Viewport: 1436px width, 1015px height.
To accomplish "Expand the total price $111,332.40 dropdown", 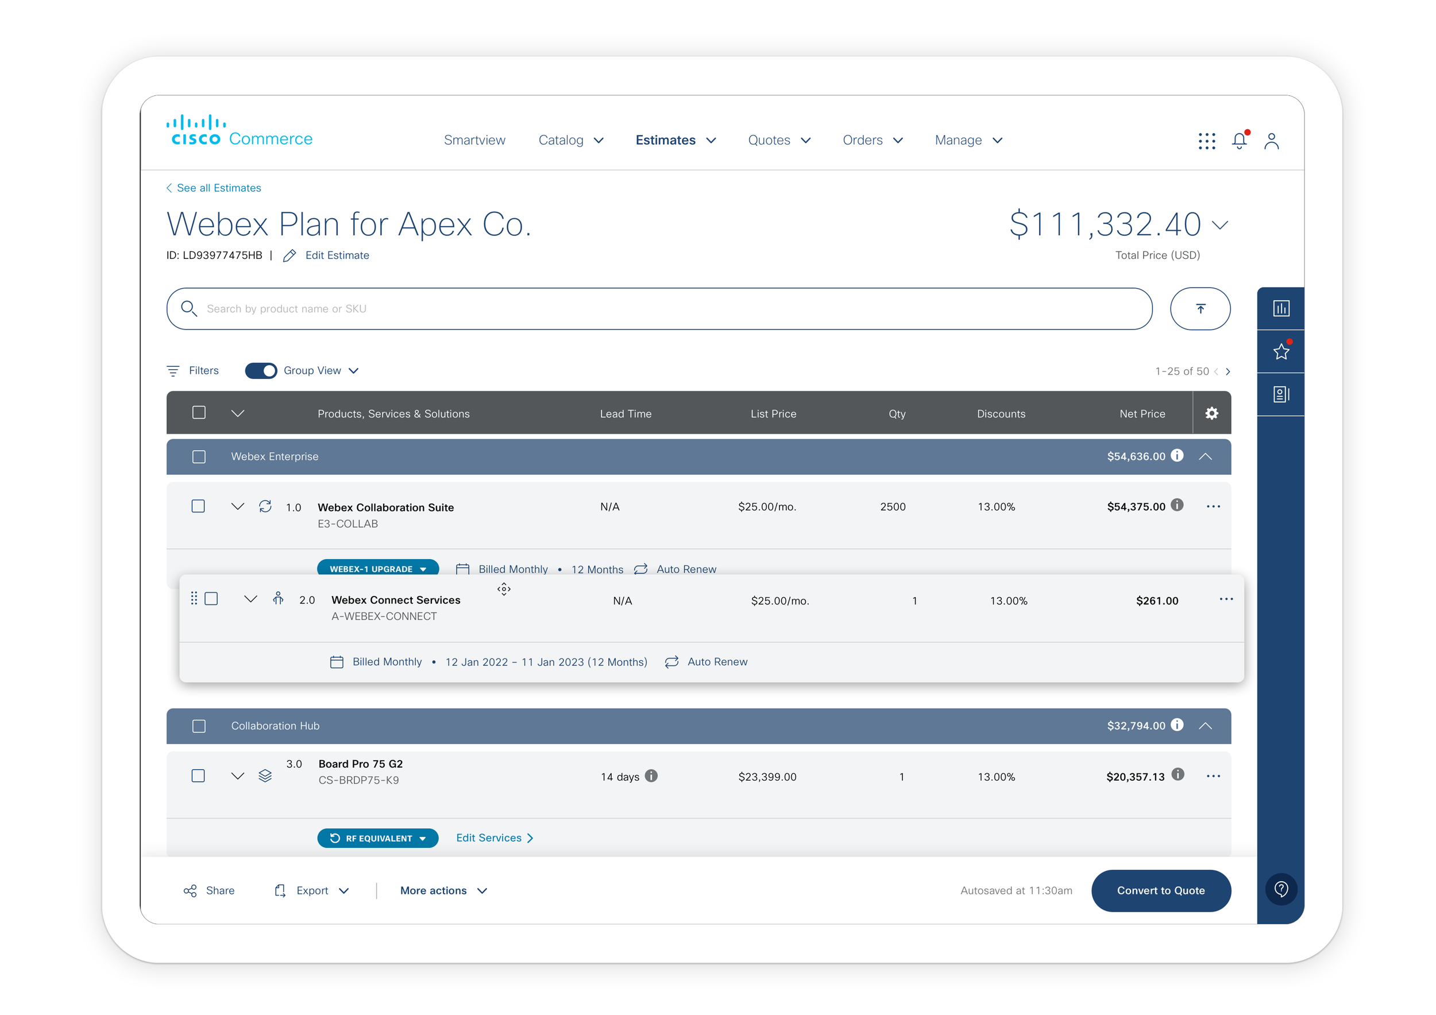I will [x=1219, y=225].
